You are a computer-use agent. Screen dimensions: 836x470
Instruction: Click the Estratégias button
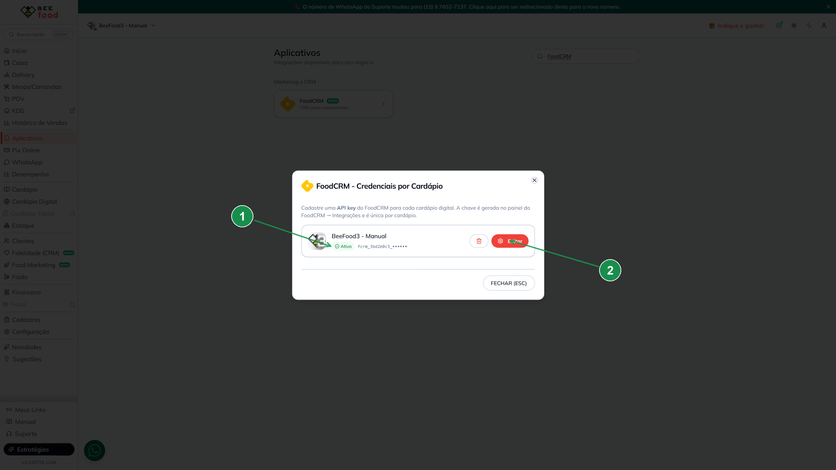tap(39, 449)
